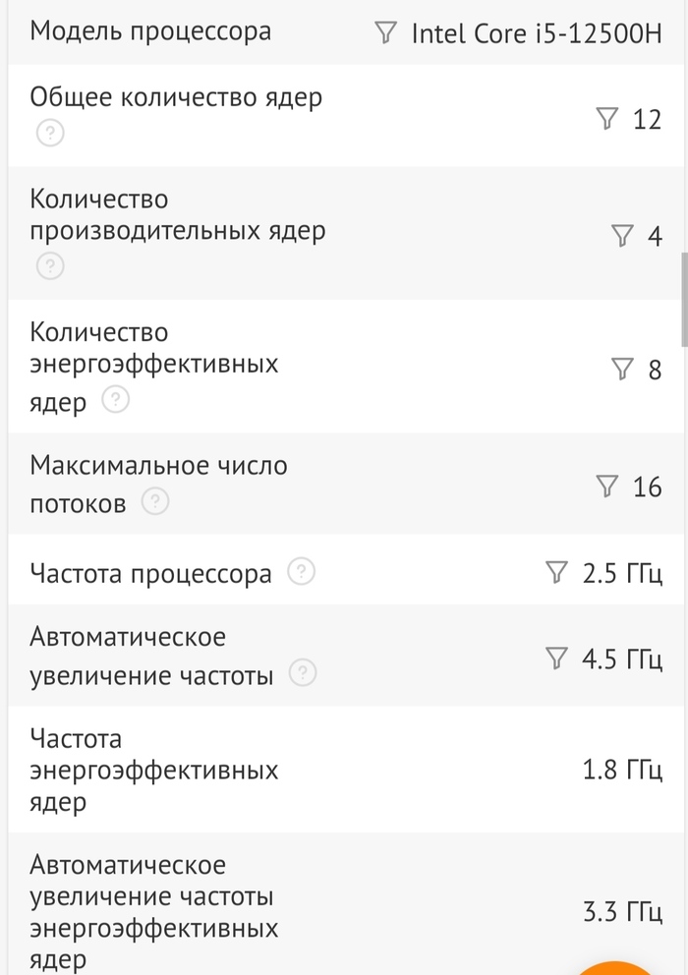Show help for Максимальное число потоков
Viewport: 688px width, 975px height.
click(155, 503)
